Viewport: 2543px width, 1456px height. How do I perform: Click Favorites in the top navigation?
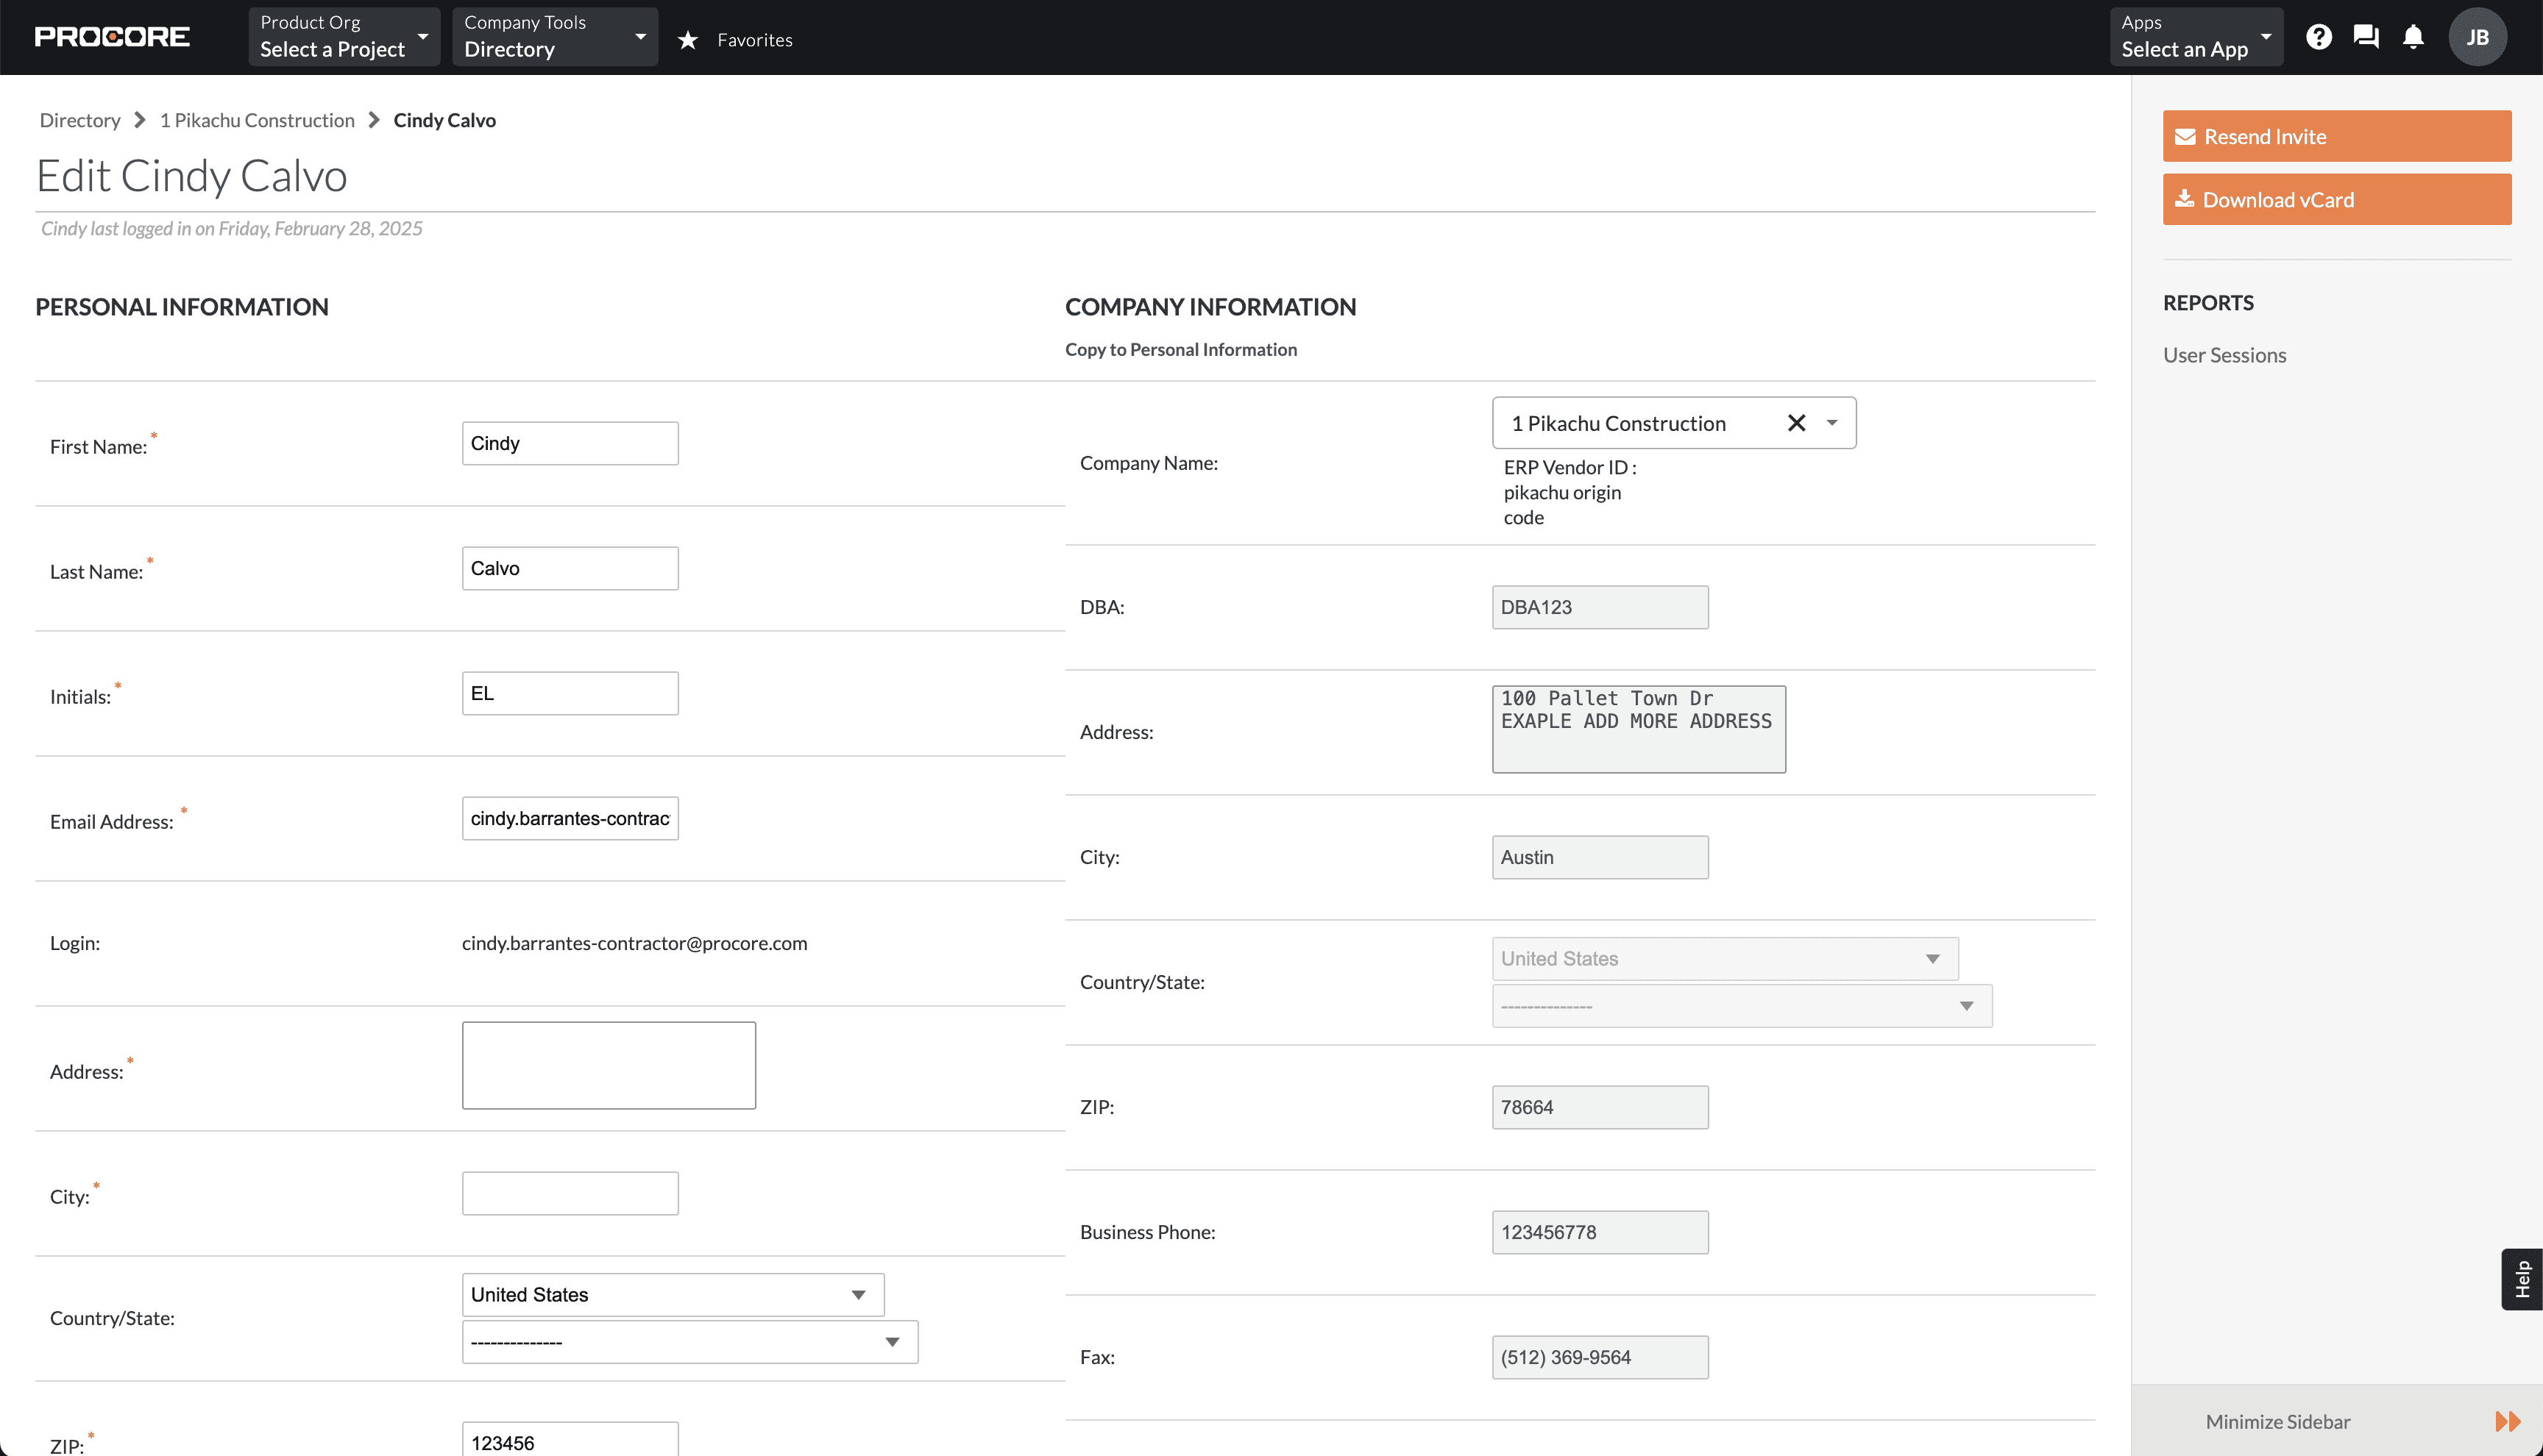tap(754, 40)
